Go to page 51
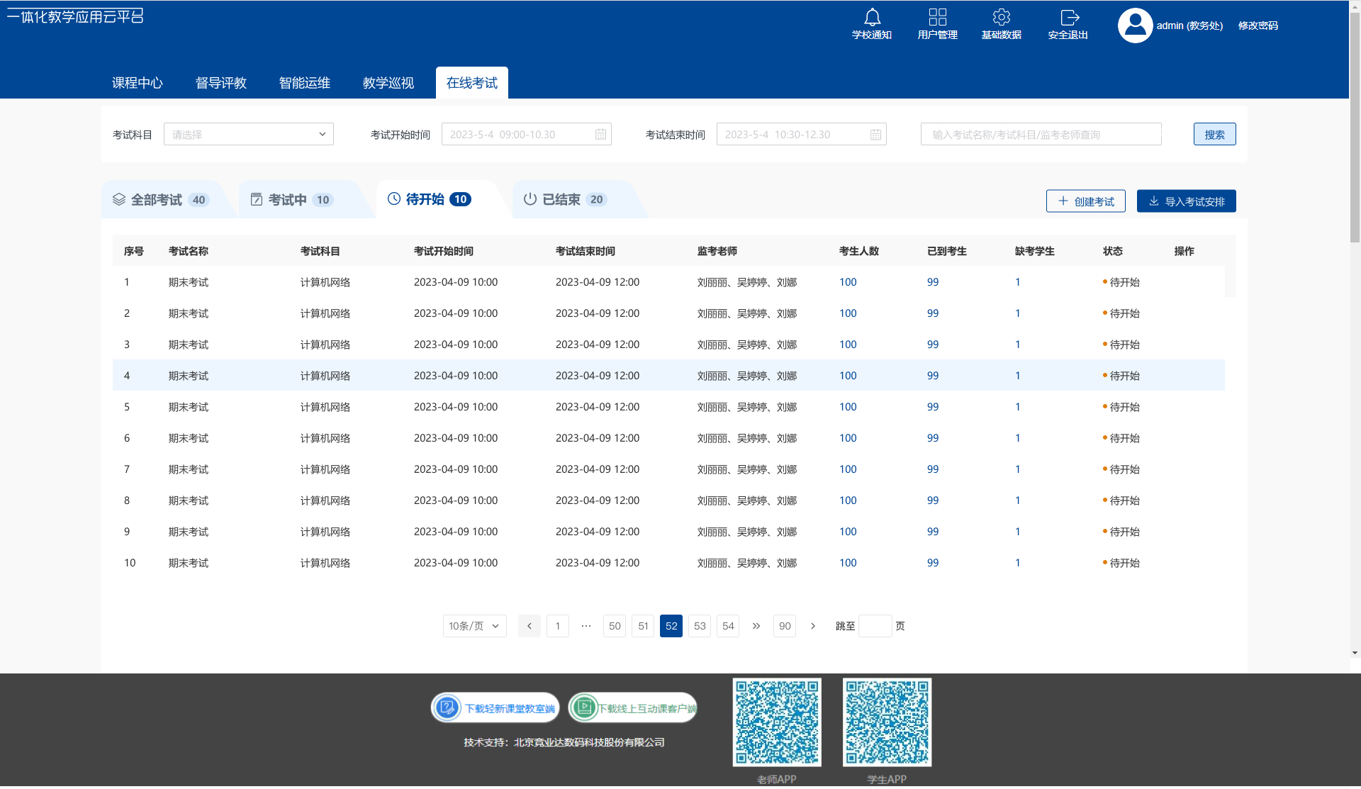Image resolution: width=1361 pixels, height=789 pixels. 643,626
